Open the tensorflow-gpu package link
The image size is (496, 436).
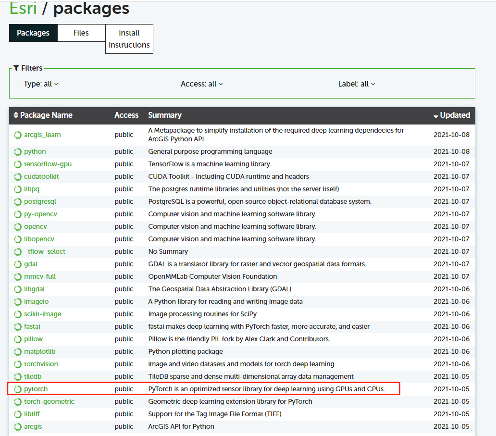click(48, 164)
